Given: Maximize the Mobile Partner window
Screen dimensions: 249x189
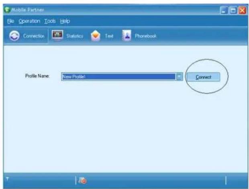Looking at the screenshot, I should click(x=233, y=10).
